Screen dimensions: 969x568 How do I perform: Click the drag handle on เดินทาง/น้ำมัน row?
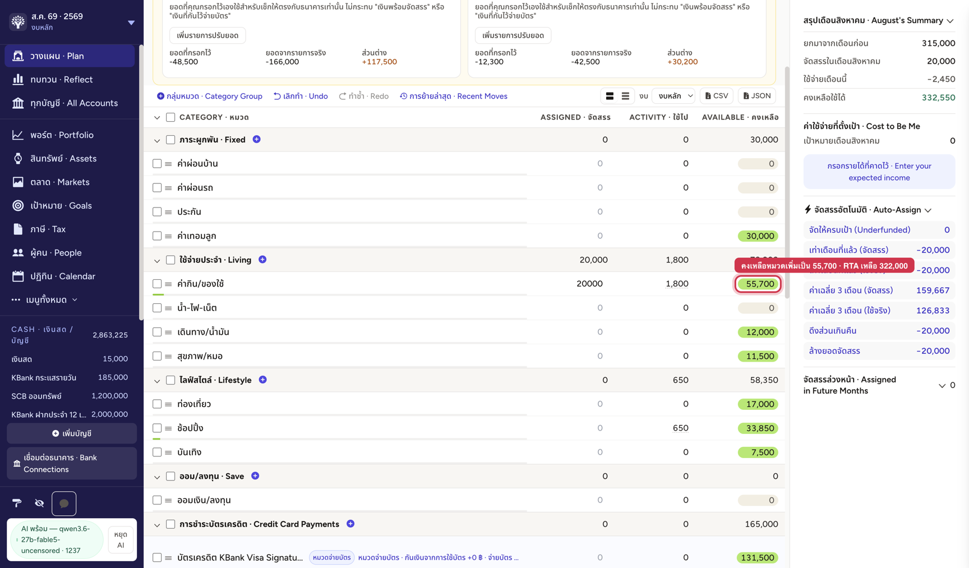[168, 332]
